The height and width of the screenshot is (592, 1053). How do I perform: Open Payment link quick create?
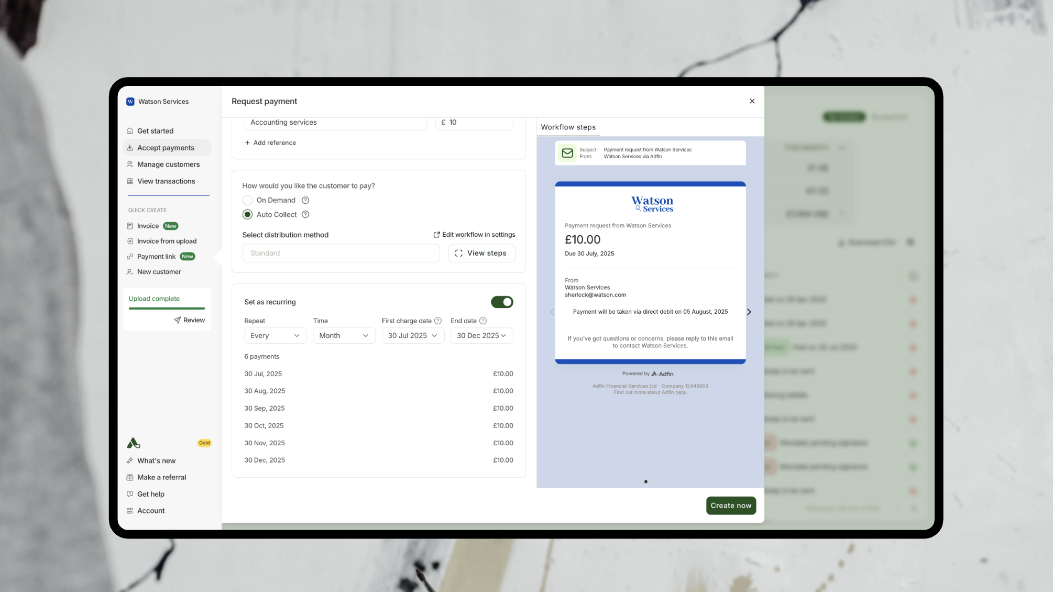[156, 256]
